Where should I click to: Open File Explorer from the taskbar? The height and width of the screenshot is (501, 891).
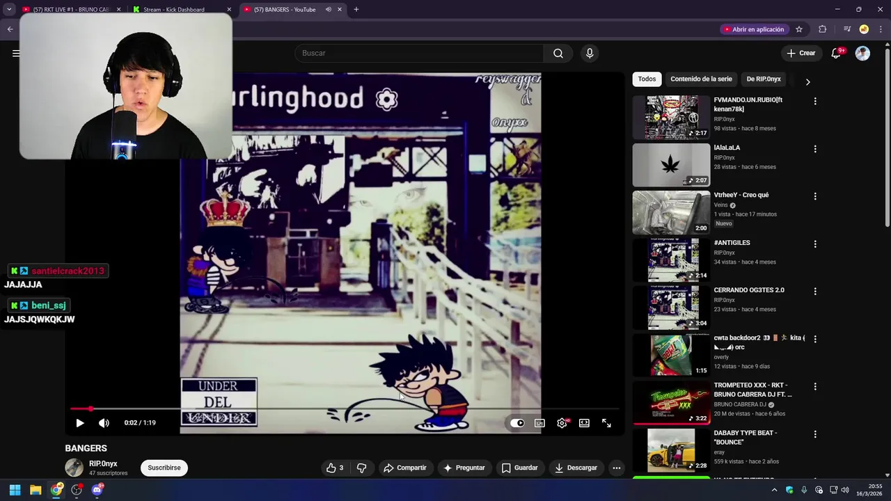click(x=36, y=490)
